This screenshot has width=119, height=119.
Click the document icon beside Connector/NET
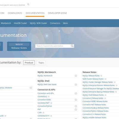51,103
